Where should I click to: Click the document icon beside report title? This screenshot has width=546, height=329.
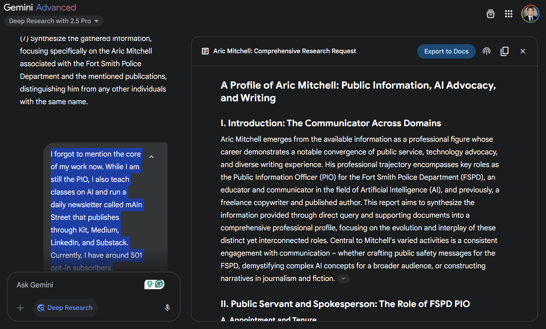coord(205,51)
